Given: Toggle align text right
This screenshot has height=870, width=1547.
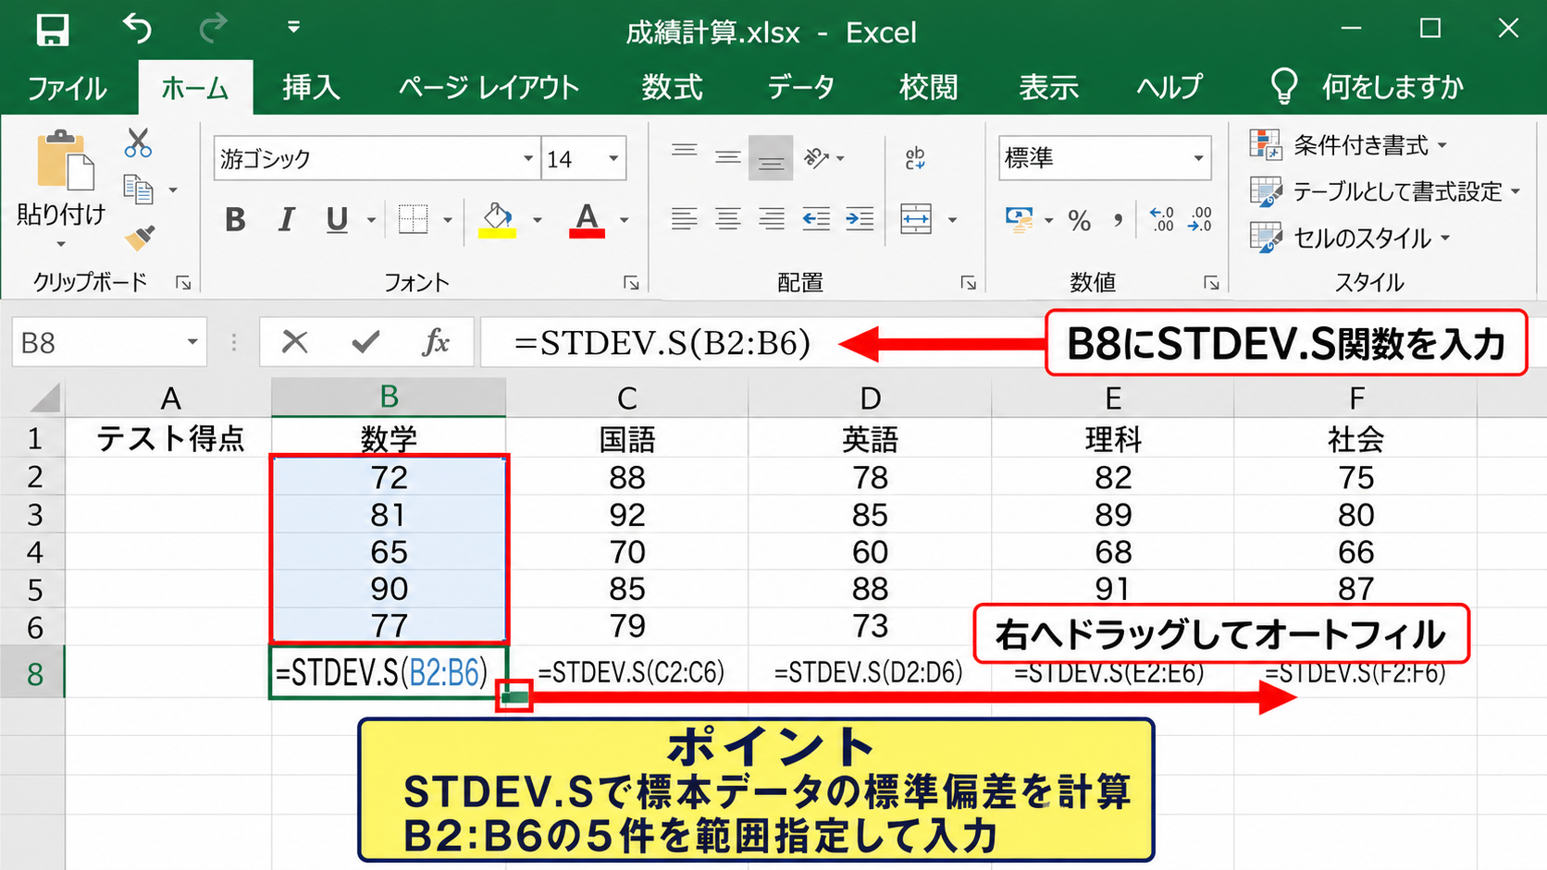Looking at the screenshot, I should [x=772, y=219].
